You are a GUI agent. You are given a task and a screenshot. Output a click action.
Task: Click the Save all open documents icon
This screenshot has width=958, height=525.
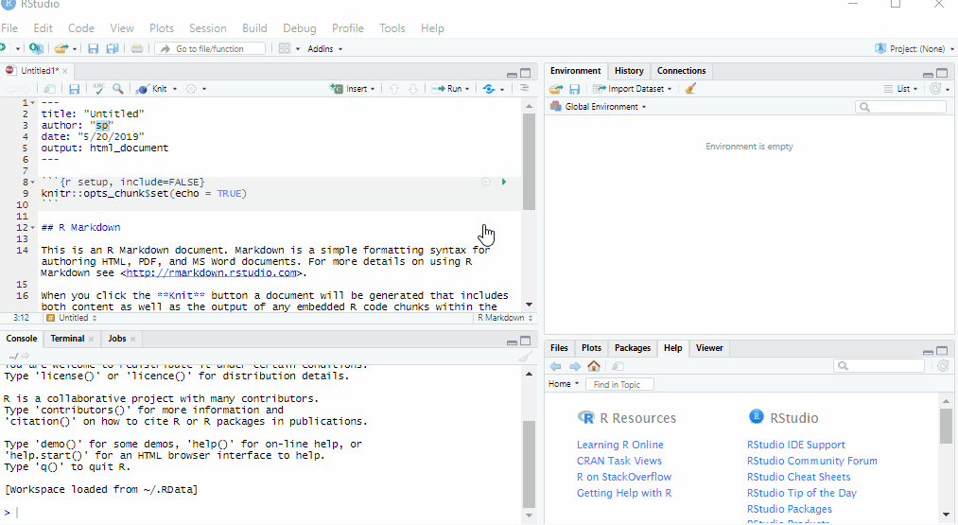tap(113, 48)
